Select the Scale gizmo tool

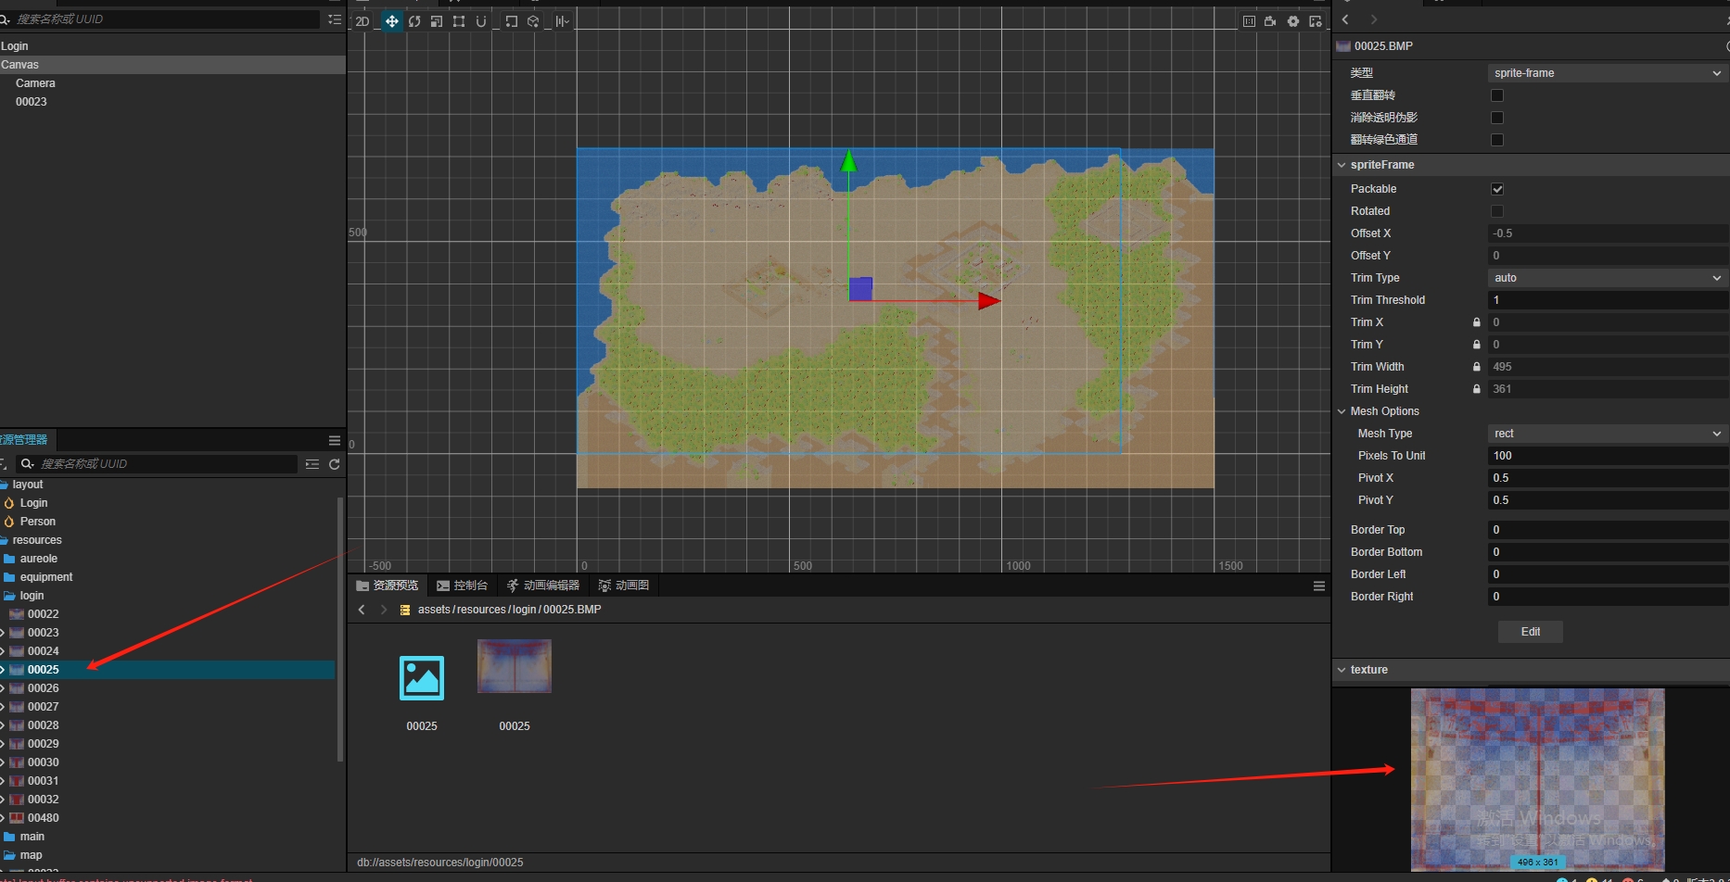(x=437, y=21)
